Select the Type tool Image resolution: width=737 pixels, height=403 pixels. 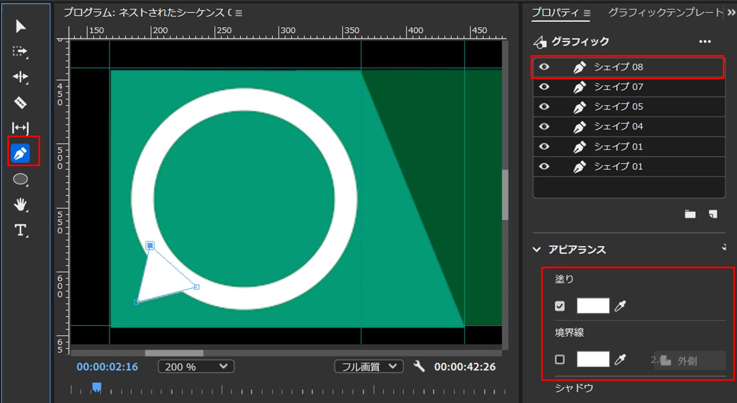pyautogui.click(x=20, y=230)
